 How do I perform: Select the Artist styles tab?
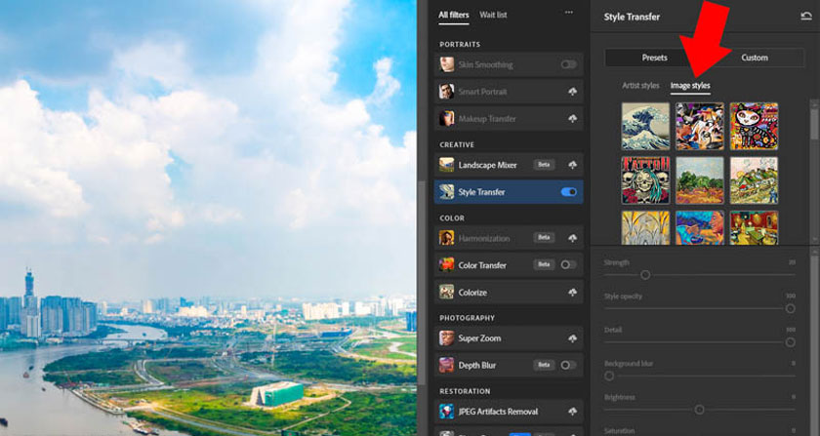click(x=640, y=85)
